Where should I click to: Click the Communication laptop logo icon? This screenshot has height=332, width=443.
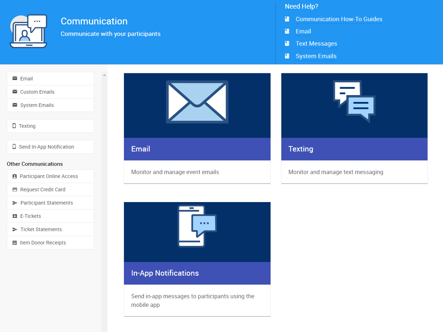pyautogui.click(x=28, y=32)
